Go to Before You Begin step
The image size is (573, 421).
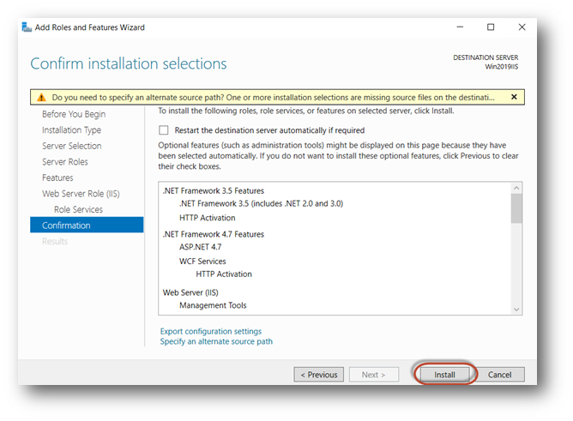click(x=74, y=114)
